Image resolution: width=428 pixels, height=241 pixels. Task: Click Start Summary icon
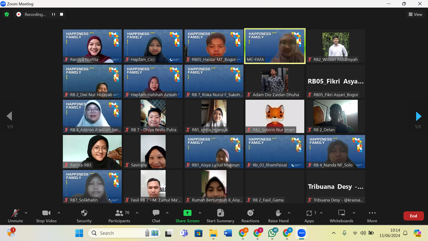pos(220,213)
